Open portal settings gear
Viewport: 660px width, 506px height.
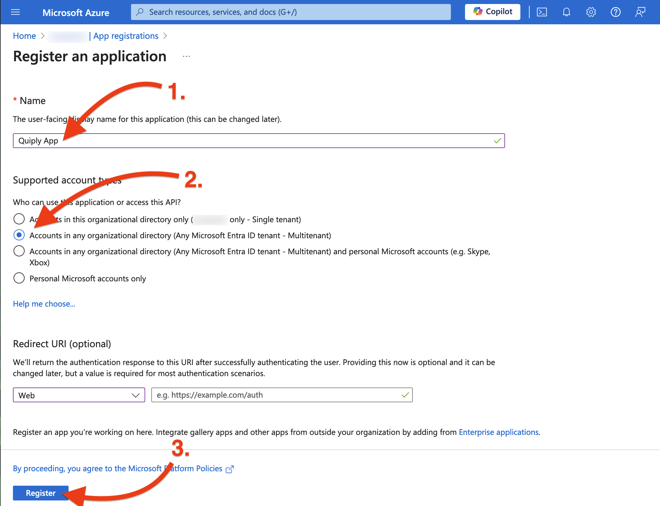pos(591,12)
